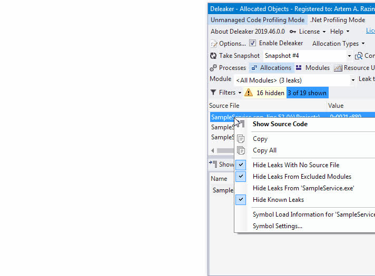This screenshot has height=276, width=375.
Task: Click the hidden leaks warning icon
Action: click(249, 93)
